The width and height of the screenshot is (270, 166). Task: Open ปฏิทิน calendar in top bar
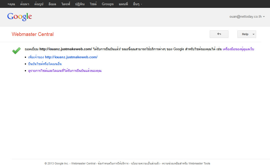tap(80, 4)
